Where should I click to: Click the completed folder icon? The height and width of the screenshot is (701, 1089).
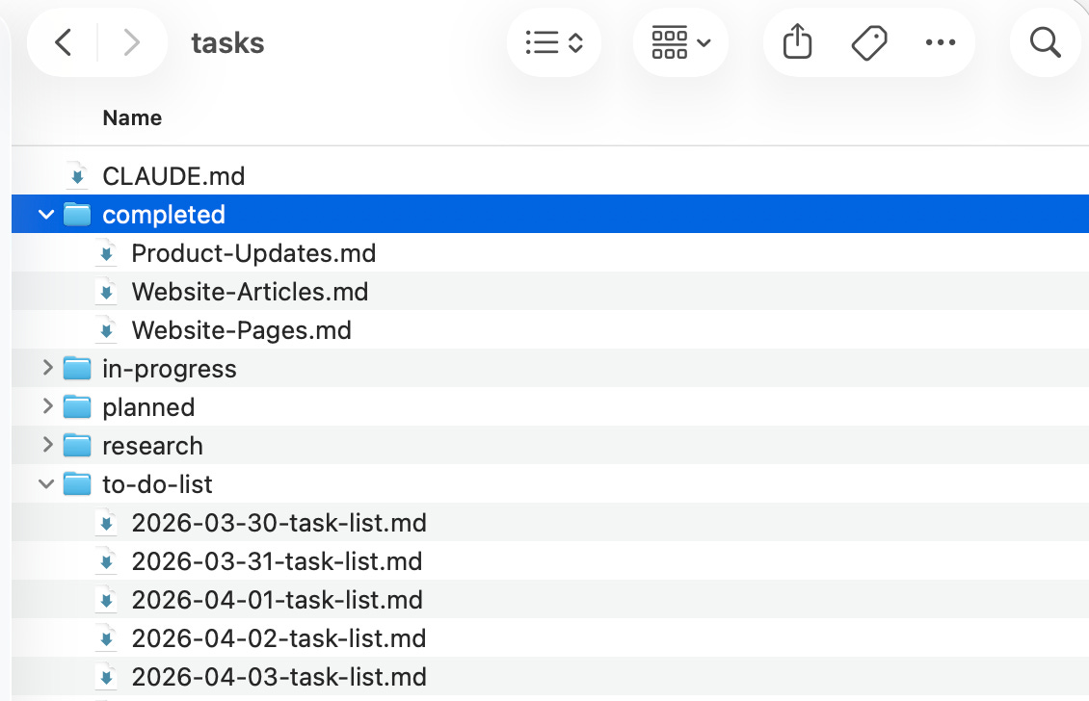click(x=77, y=215)
